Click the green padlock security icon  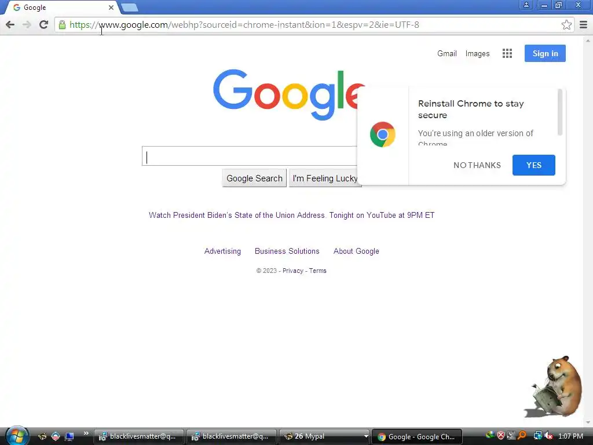pos(62,25)
